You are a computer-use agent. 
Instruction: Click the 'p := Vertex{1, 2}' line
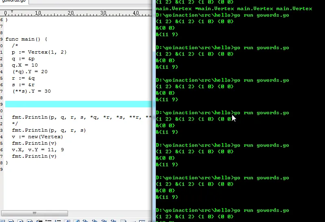pyautogui.click(x=39, y=52)
